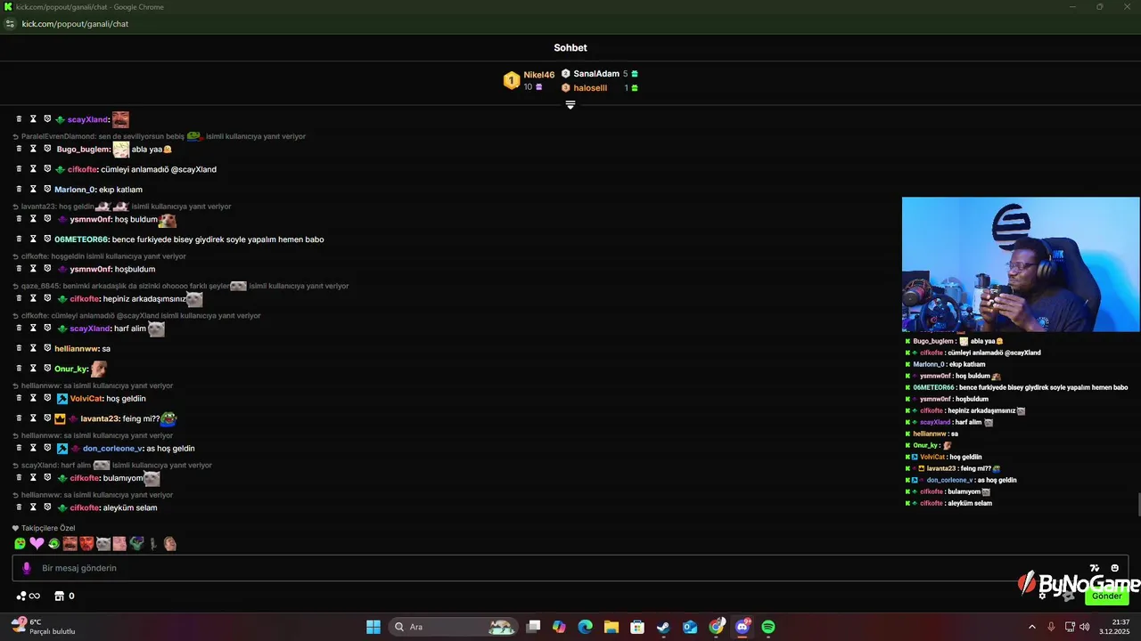Timeout helliannww using the hourglass icon
1141x641 pixels.
click(x=33, y=348)
